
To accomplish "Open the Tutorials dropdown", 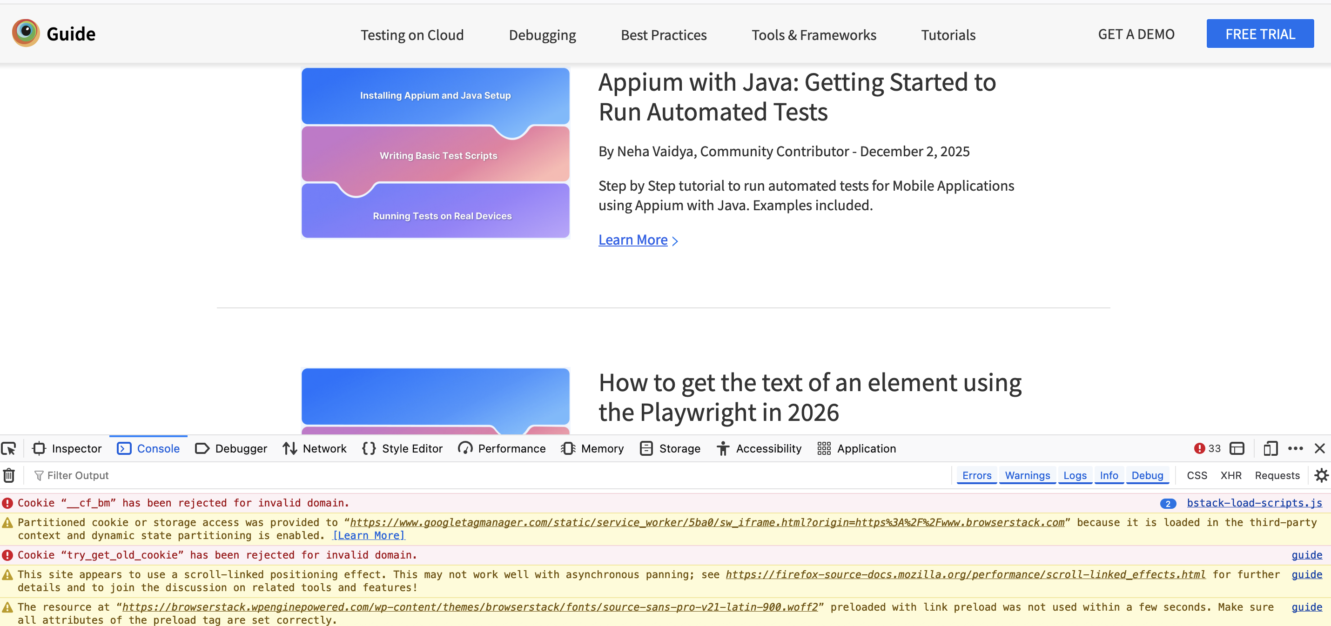I will click(948, 34).
